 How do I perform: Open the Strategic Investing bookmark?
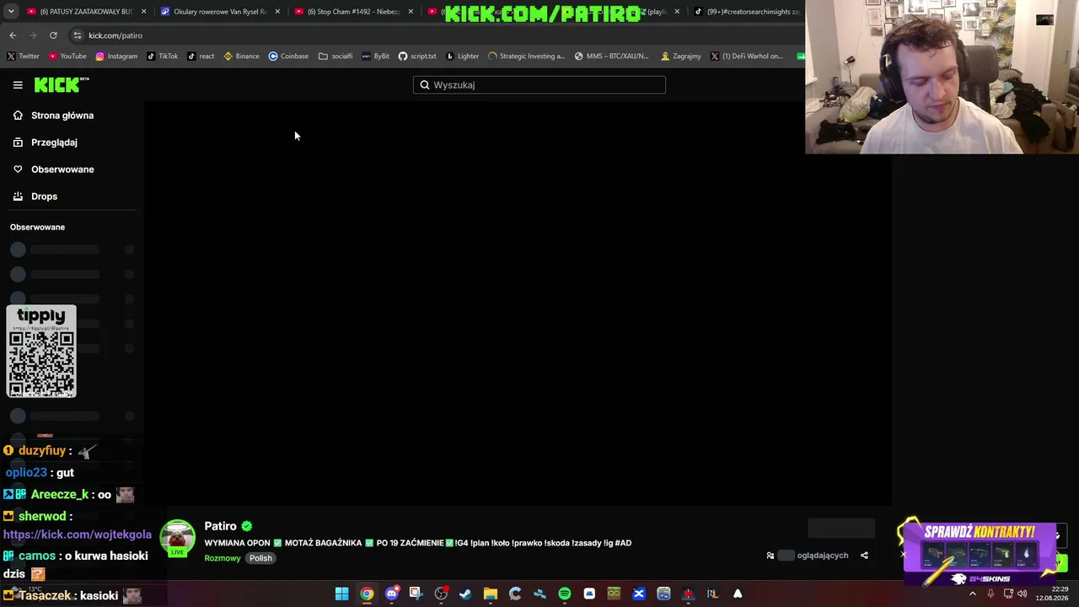(x=527, y=56)
